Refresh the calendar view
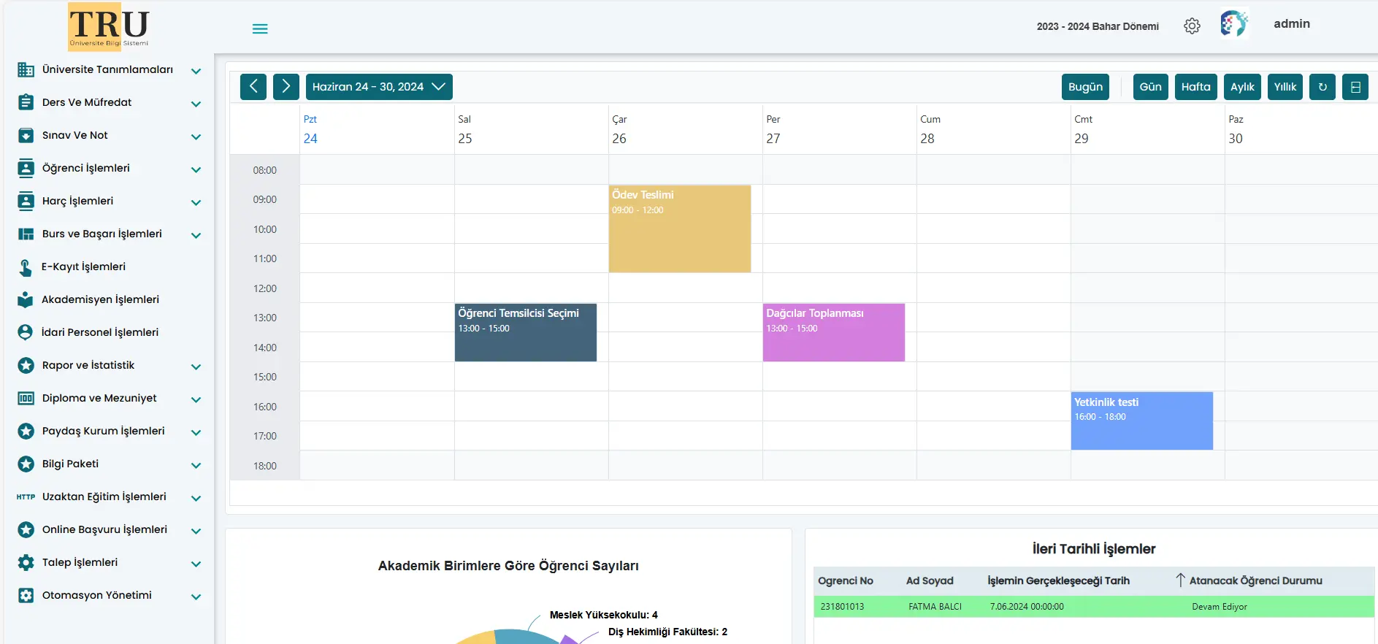 point(1322,87)
